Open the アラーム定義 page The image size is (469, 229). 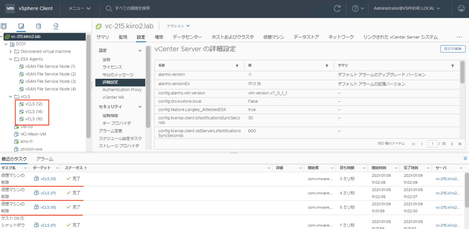pos(110,131)
